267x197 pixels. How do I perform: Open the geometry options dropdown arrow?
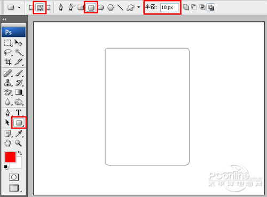[x=138, y=7]
